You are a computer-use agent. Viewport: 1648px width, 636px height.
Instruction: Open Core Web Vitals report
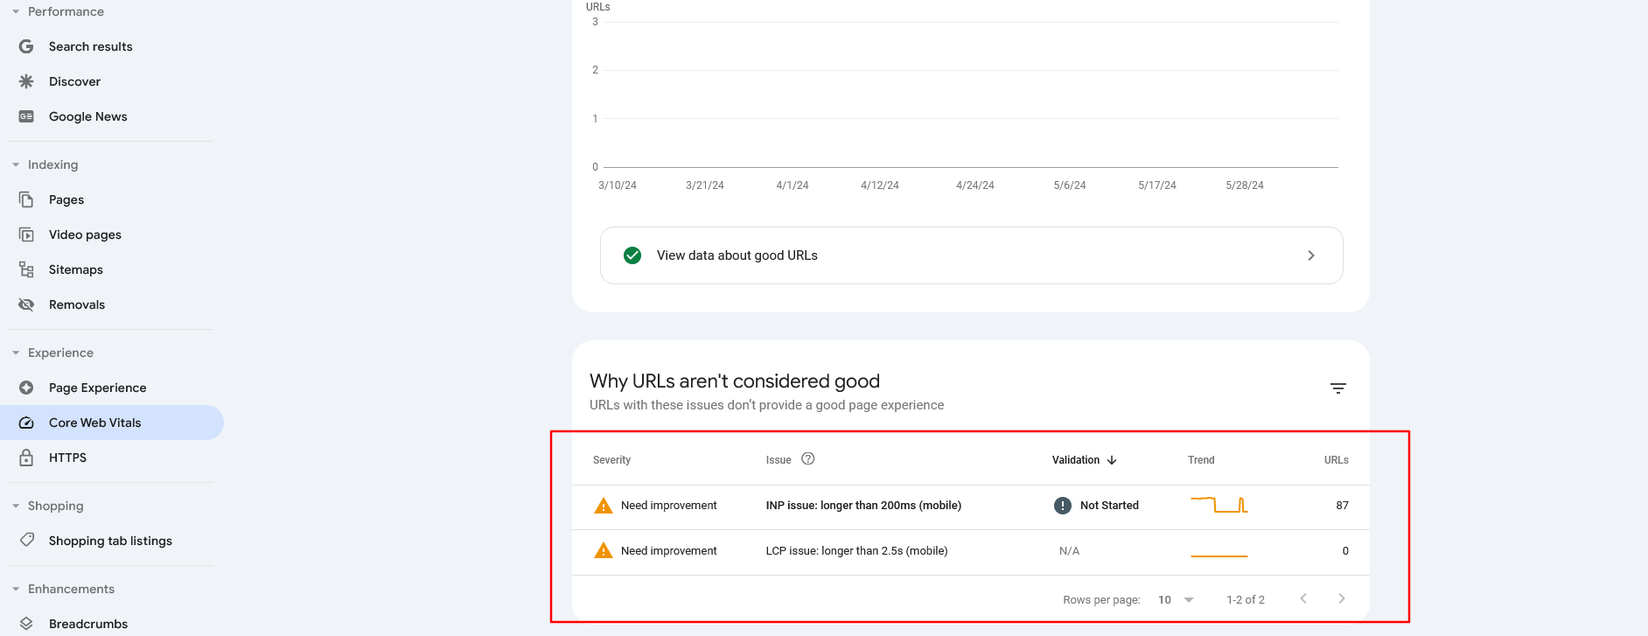point(94,423)
